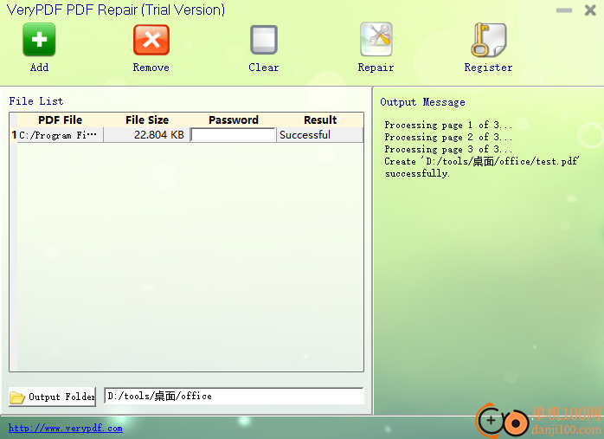Minimize the VeryPDF PDF Repair window
Image resolution: width=604 pixels, height=439 pixels.
[x=564, y=10]
